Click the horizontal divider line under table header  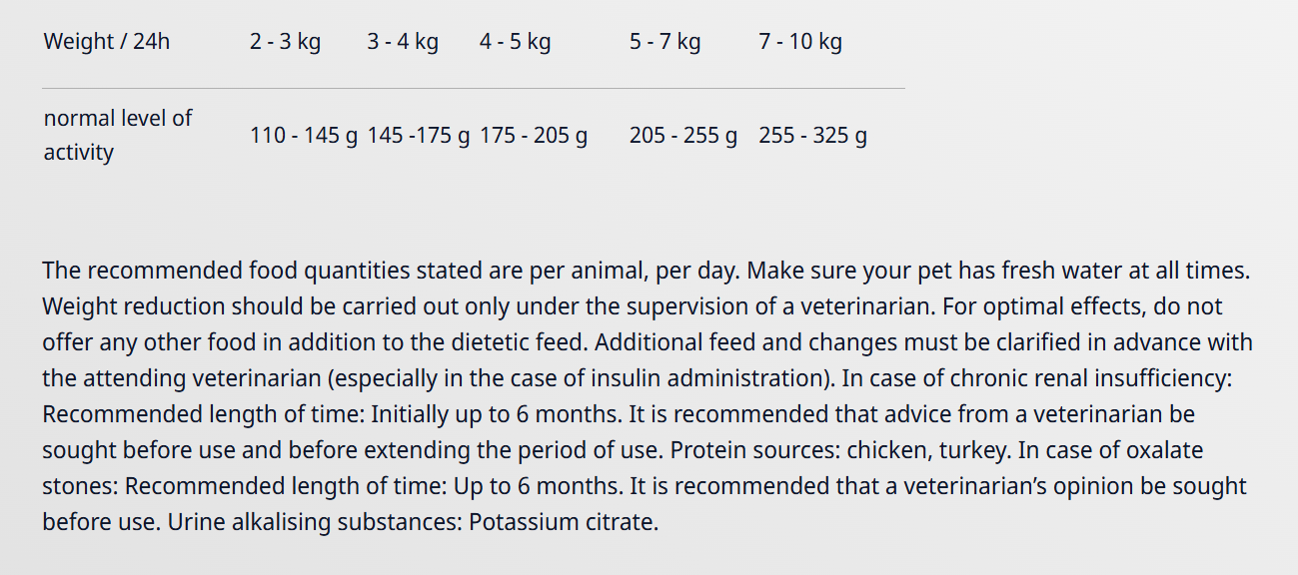click(474, 88)
